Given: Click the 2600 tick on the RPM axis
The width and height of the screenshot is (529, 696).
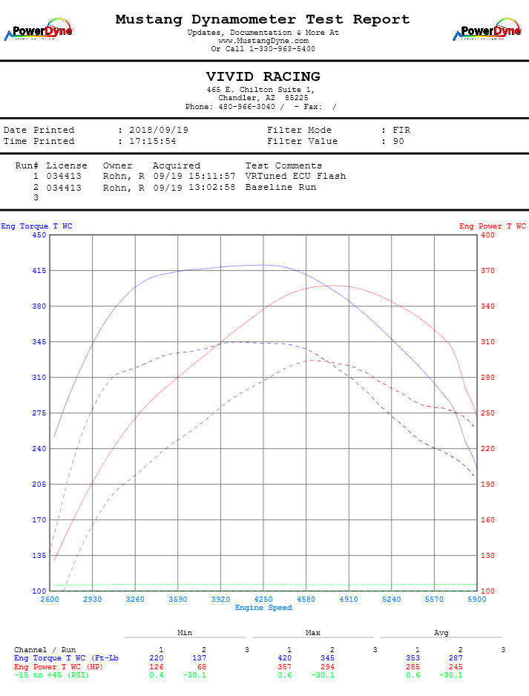Looking at the screenshot, I should 50,600.
